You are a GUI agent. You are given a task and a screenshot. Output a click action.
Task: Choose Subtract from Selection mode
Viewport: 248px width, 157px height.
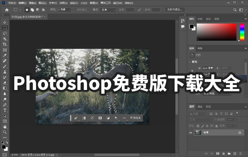(38, 10)
